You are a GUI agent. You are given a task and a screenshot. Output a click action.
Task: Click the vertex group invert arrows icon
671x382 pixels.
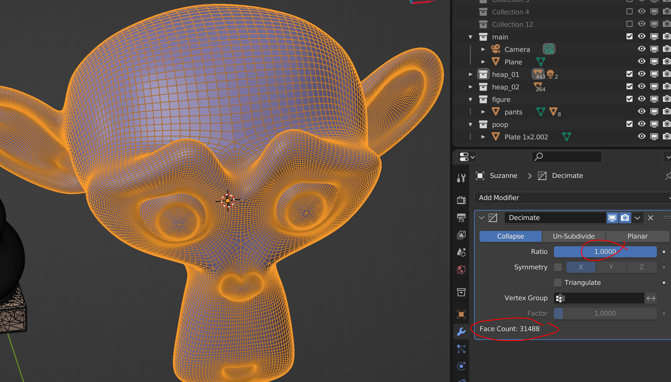[x=651, y=298]
